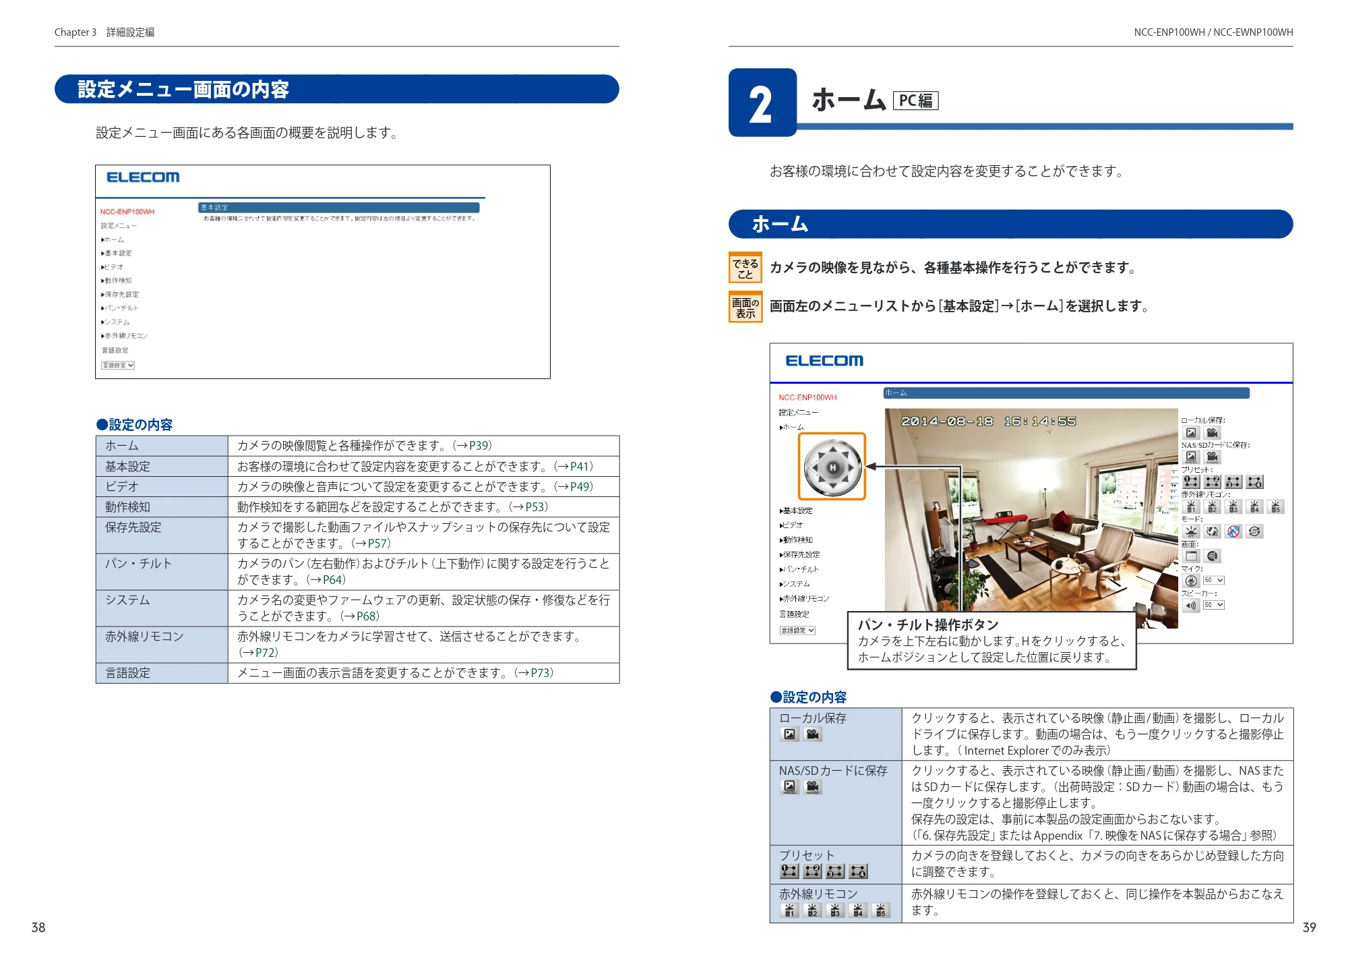Select ビデオ in right screenshot menu

[x=791, y=525]
